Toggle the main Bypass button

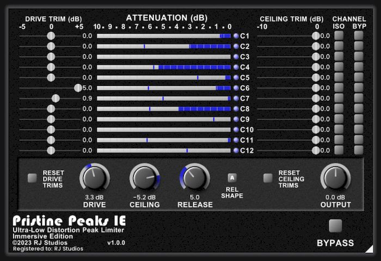coord(336,226)
